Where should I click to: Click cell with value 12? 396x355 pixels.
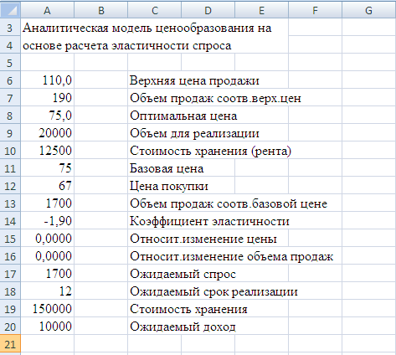point(47,291)
